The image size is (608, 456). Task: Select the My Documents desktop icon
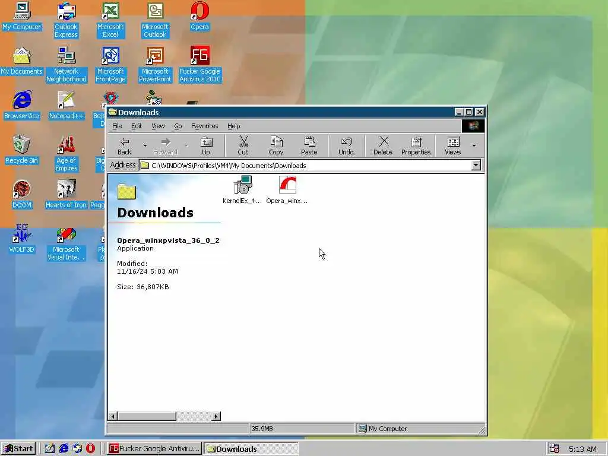coord(22,61)
